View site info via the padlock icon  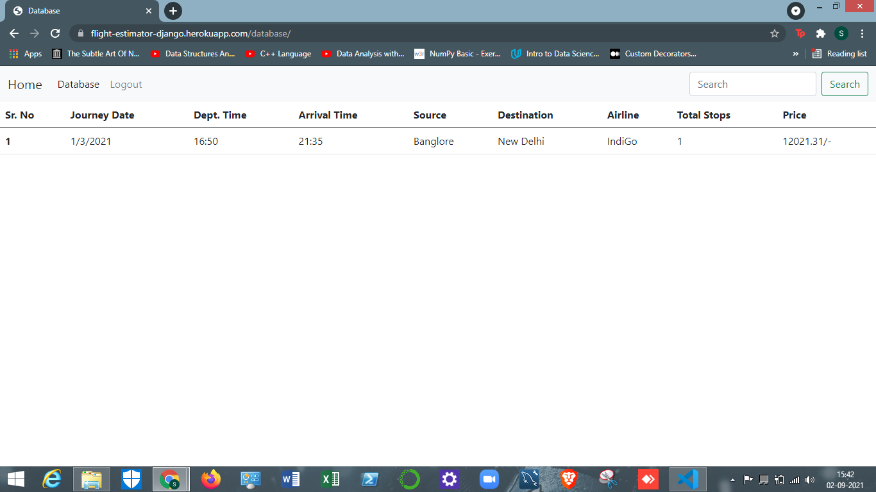tap(81, 33)
